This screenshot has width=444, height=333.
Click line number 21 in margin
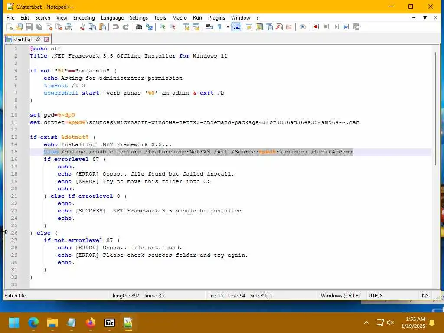coord(14,196)
